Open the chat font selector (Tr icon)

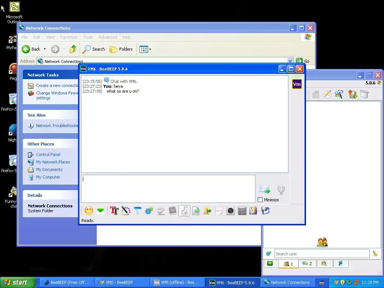click(x=114, y=211)
